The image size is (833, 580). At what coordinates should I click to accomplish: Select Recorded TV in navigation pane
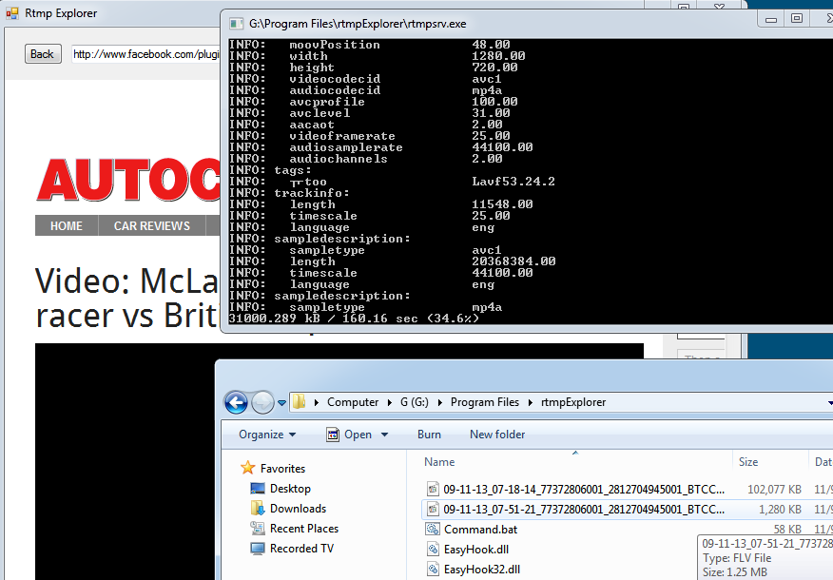point(301,548)
